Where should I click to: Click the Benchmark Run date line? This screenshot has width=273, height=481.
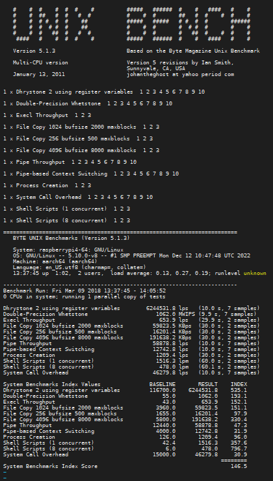[x=86, y=291]
